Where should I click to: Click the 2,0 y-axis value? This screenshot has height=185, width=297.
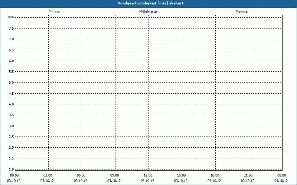pos(12,147)
